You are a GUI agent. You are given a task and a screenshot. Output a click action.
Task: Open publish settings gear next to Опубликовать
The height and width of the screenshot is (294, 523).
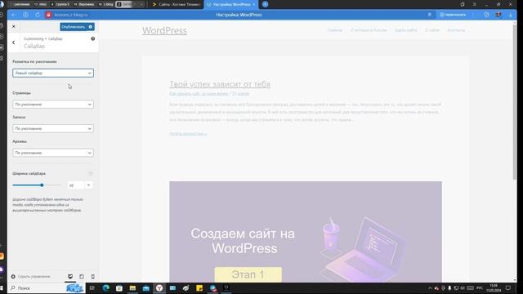click(x=91, y=27)
